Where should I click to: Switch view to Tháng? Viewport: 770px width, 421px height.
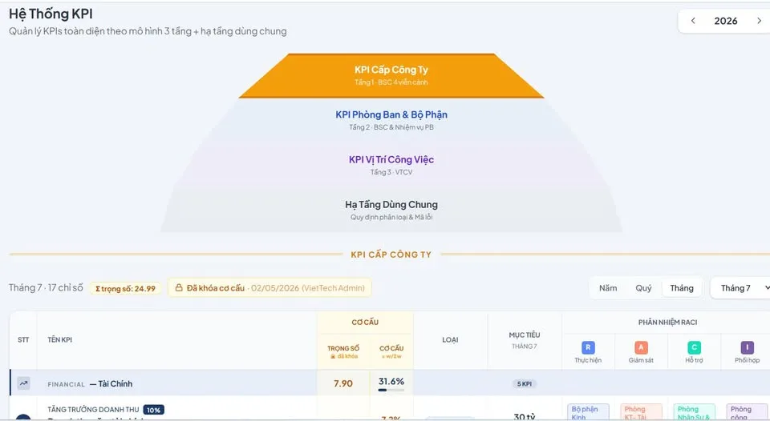[x=682, y=288]
